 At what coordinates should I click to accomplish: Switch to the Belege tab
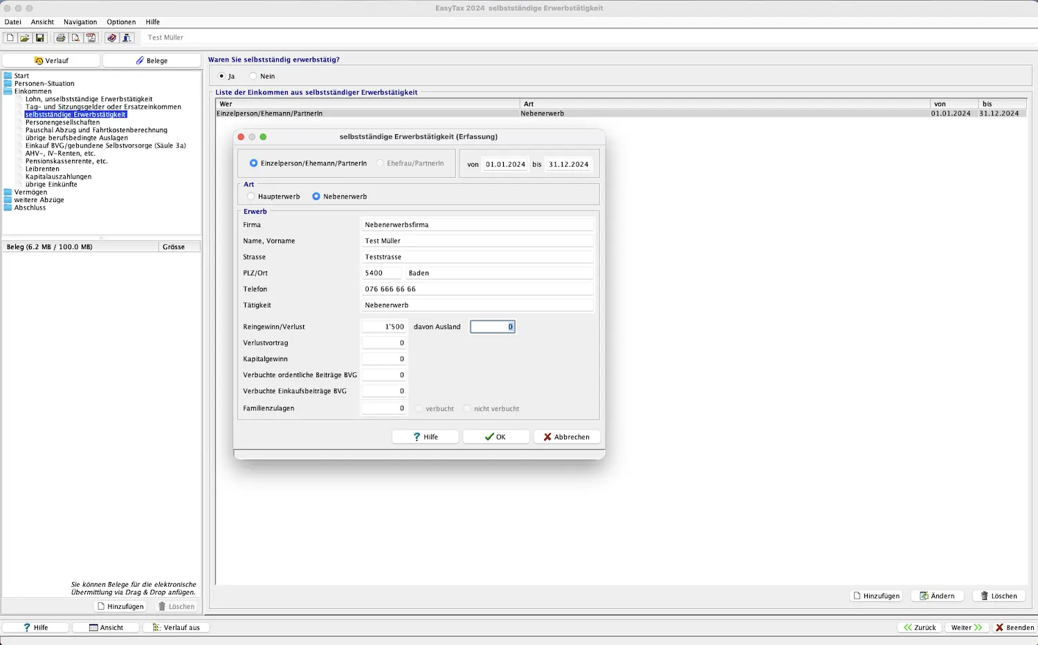(x=152, y=61)
